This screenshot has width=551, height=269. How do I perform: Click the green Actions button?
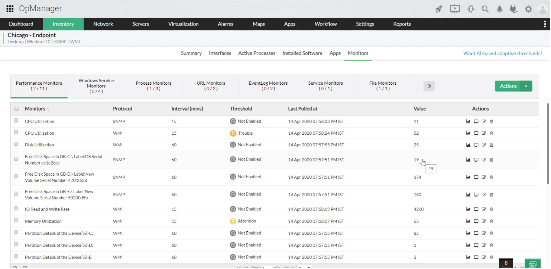click(x=508, y=86)
